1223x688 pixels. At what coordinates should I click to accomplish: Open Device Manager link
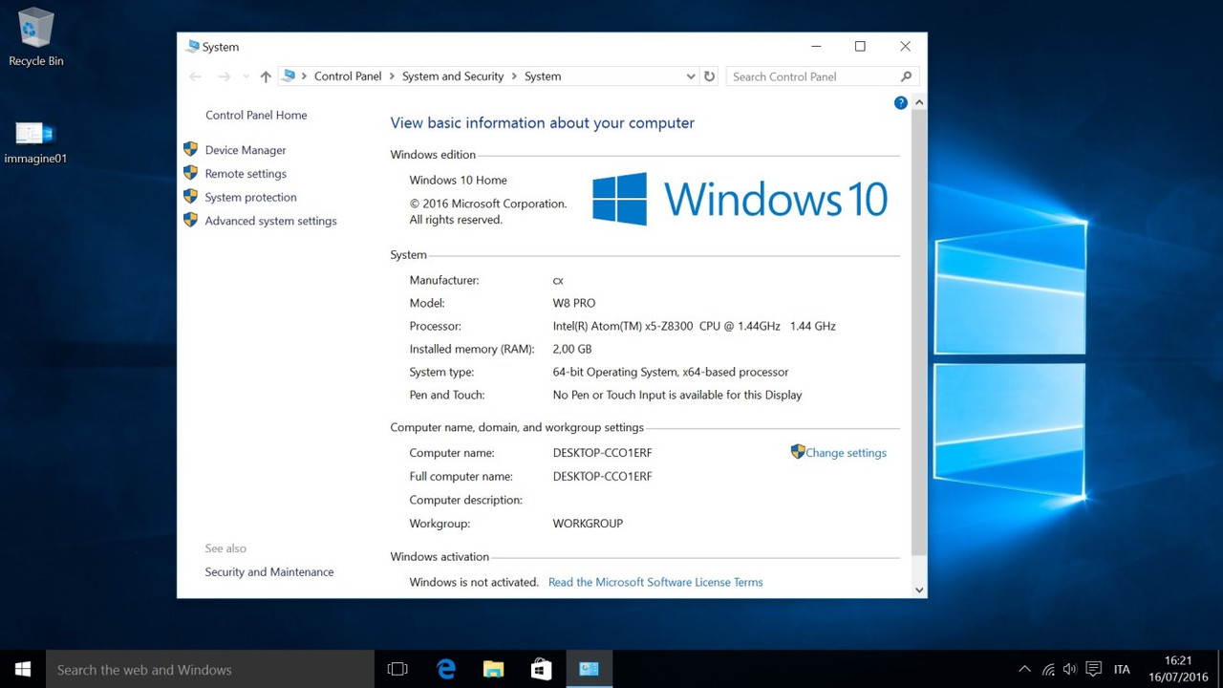click(x=246, y=150)
